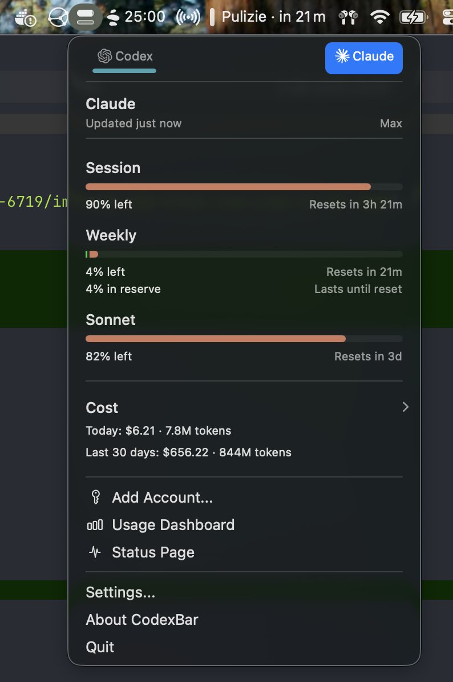The height and width of the screenshot is (682, 453).
Task: Open the Cost submenu heading
Action: [102, 408]
